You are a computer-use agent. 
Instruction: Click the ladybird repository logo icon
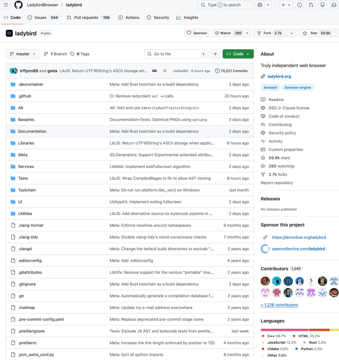click(x=9, y=33)
